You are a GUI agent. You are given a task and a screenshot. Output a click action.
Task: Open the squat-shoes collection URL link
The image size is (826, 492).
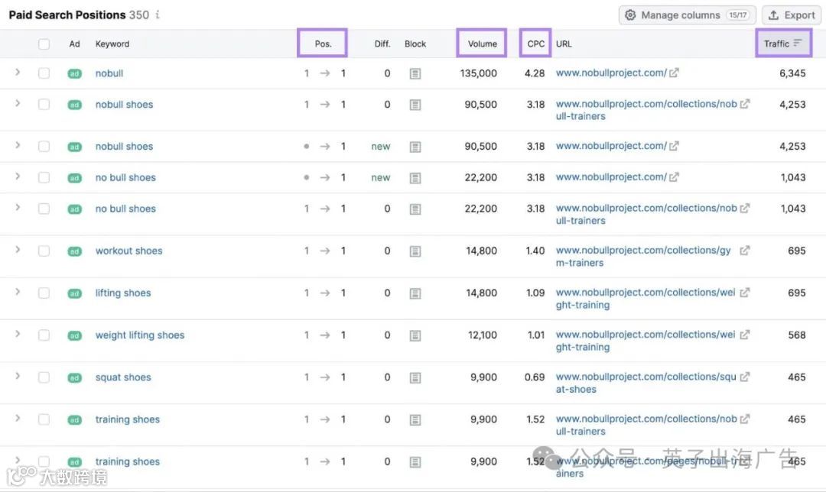click(x=646, y=383)
